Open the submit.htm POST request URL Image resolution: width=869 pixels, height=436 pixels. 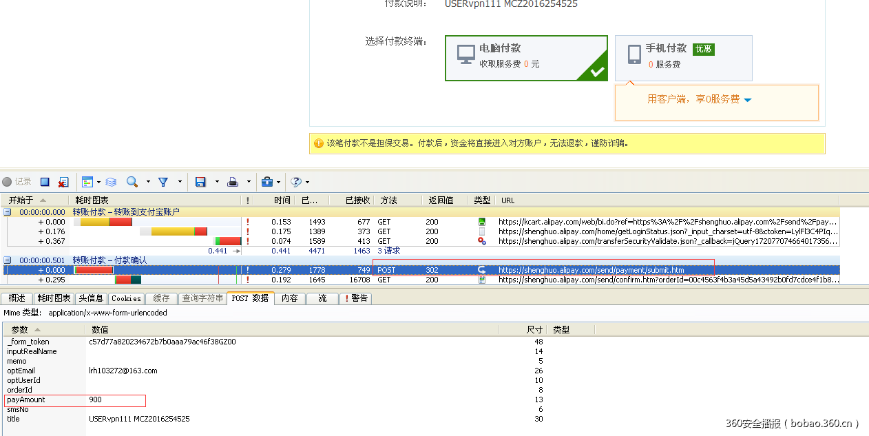[589, 270]
